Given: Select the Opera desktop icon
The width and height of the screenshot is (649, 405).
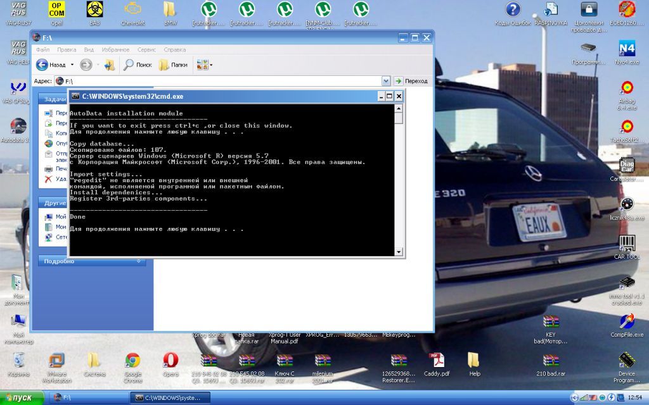Looking at the screenshot, I should click(x=170, y=361).
